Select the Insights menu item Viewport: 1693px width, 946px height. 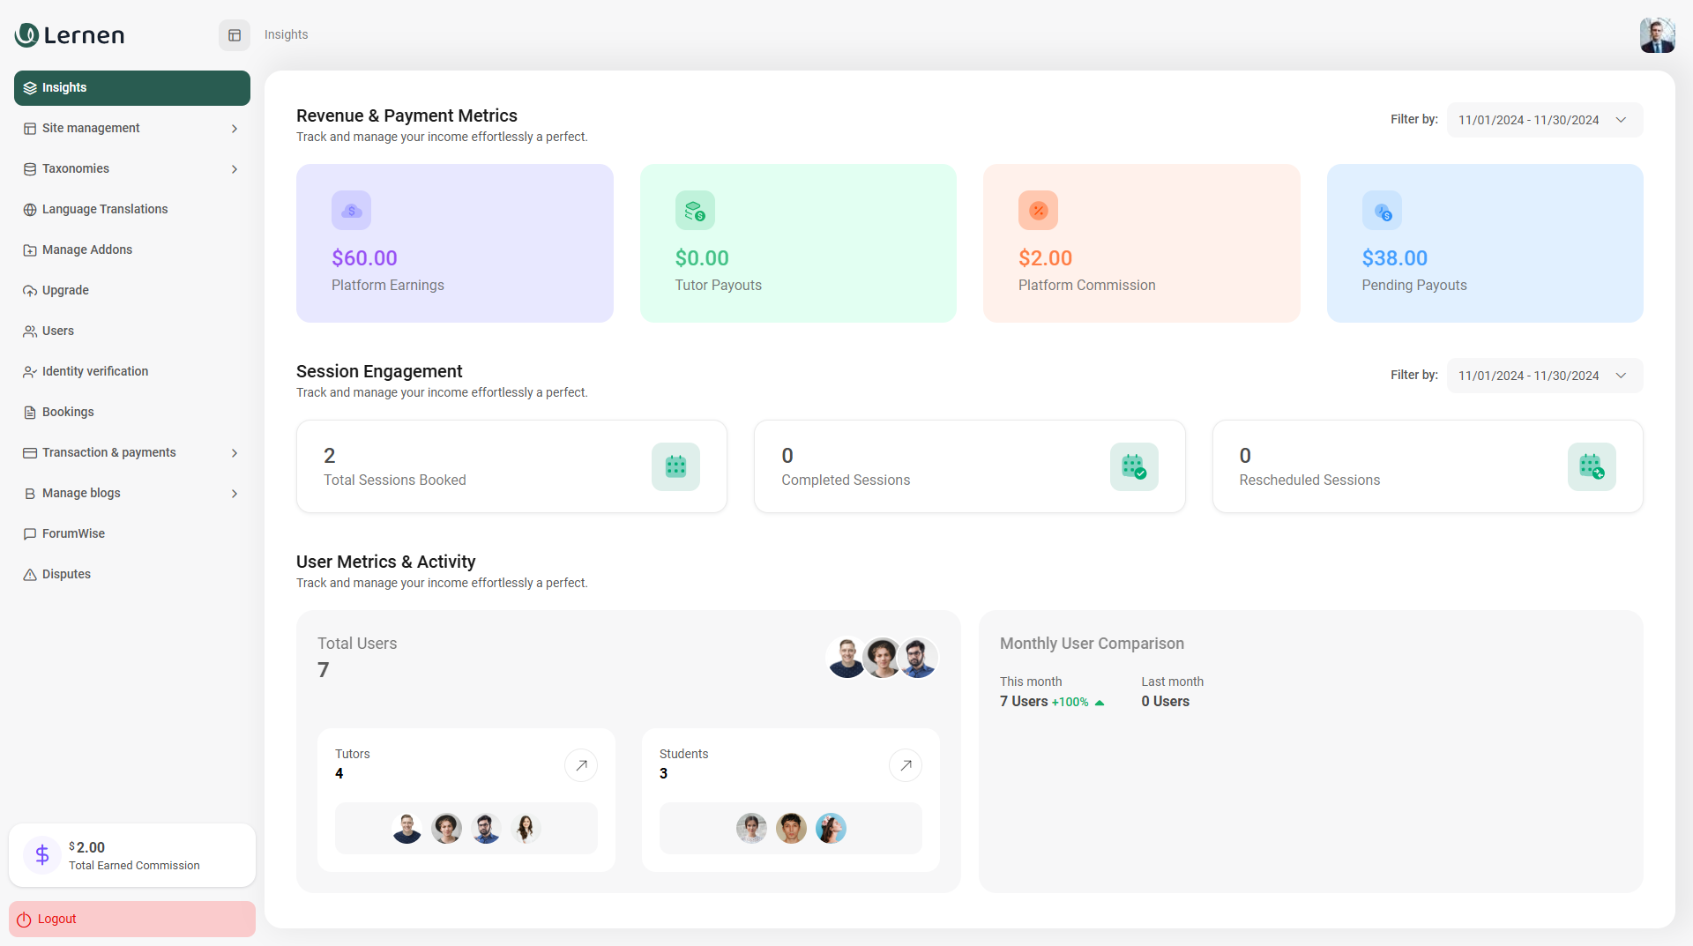pyautogui.click(x=132, y=88)
